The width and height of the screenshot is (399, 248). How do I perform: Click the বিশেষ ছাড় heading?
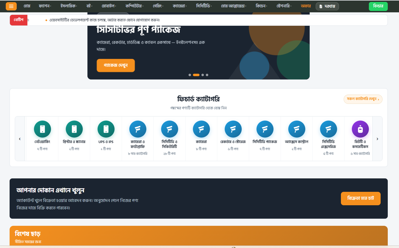click(x=28, y=234)
